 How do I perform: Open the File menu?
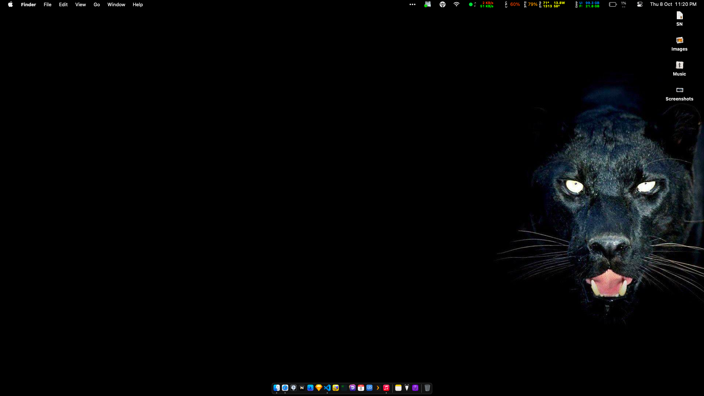47,4
